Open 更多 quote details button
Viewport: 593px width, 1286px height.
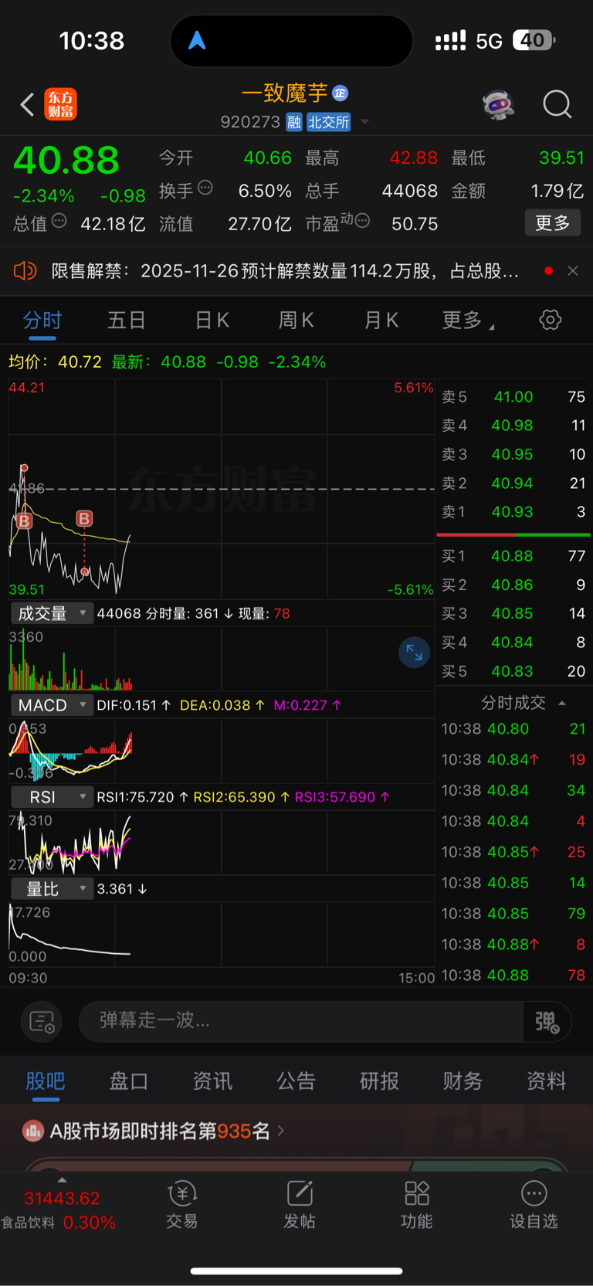click(552, 223)
